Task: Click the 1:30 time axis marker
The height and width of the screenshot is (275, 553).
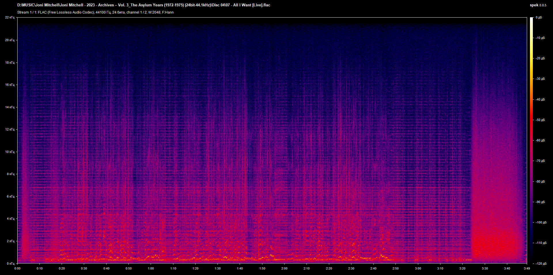Action: pos(217,268)
